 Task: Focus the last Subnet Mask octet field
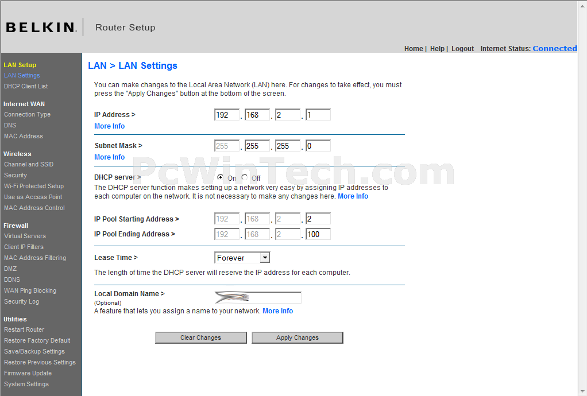318,146
